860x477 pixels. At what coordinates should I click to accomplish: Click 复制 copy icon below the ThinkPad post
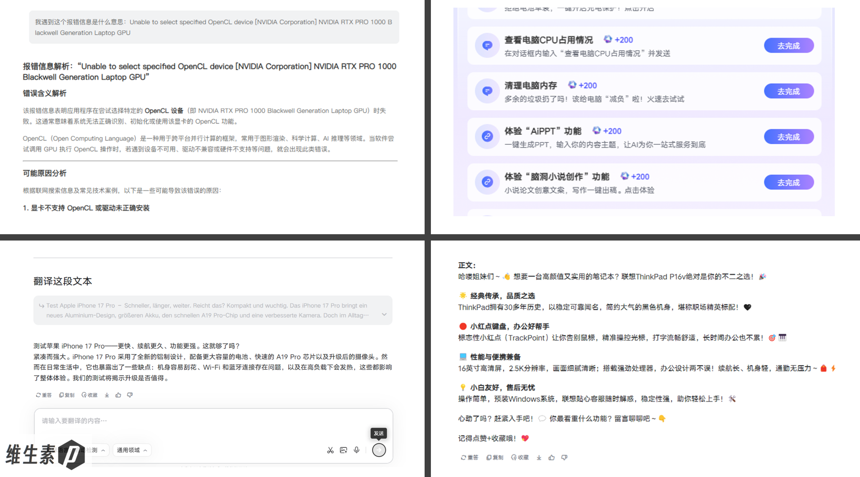tap(494, 457)
